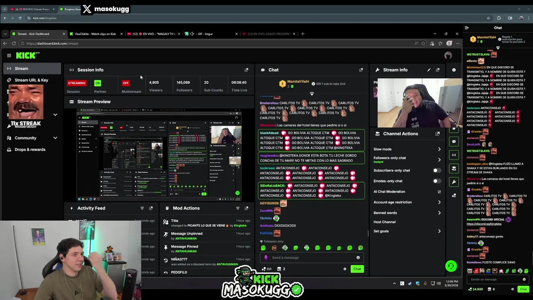The image size is (533, 300).
Task: Expand the Moderation sidebar section
Action: tap(55, 115)
